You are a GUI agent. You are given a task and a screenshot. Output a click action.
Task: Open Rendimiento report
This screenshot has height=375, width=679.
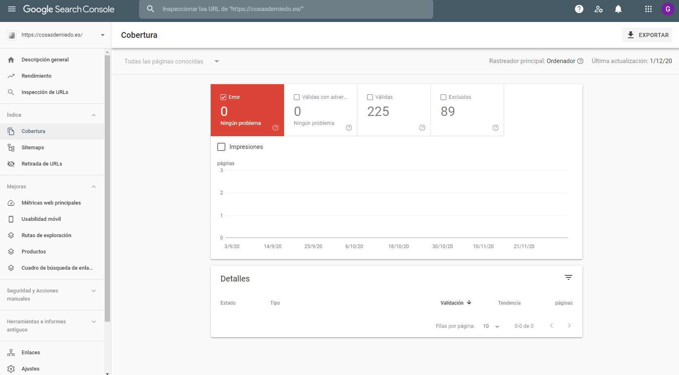pyautogui.click(x=52, y=76)
